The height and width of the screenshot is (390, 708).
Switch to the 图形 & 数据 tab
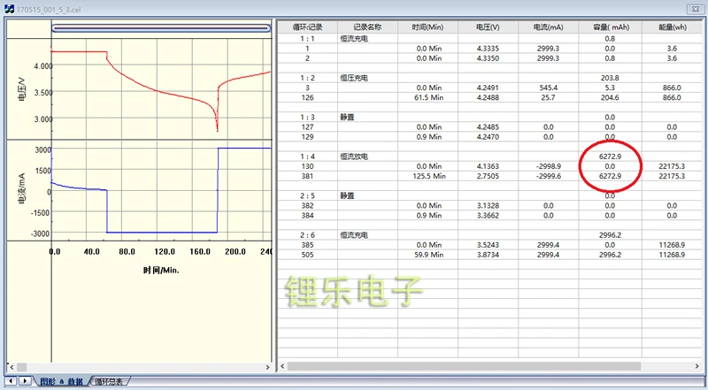click(x=61, y=381)
